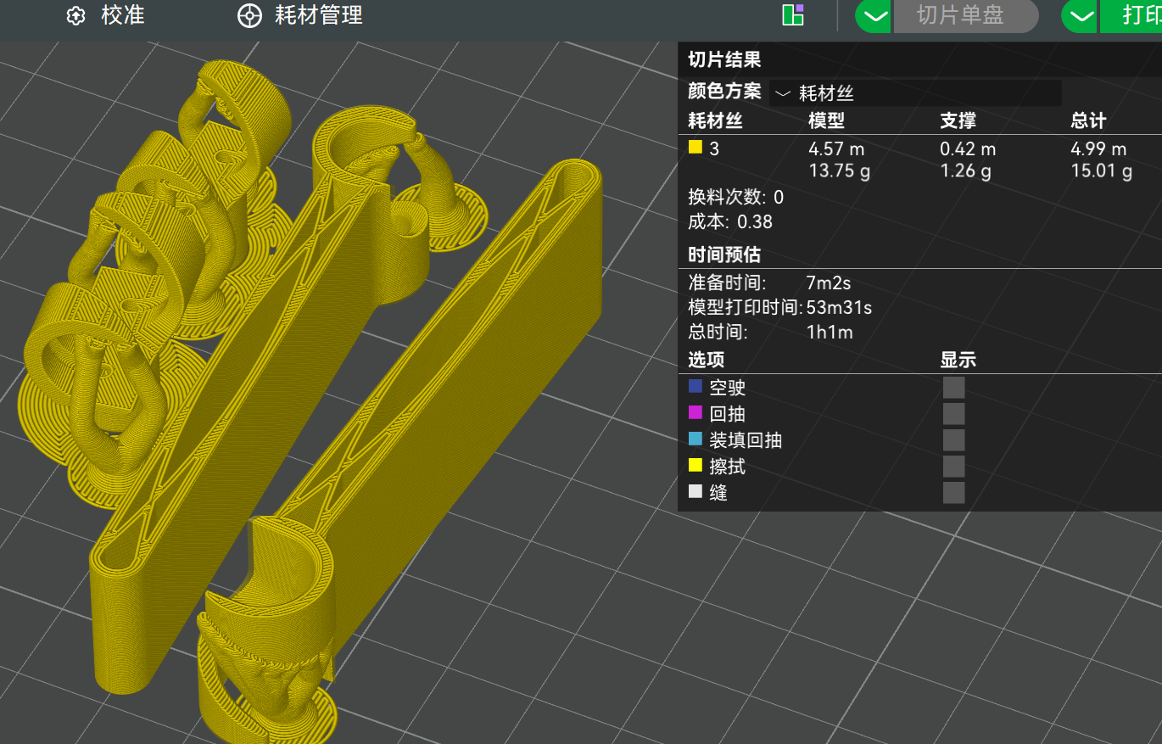The width and height of the screenshot is (1162, 744).
Task: Click the 总时间 1h1m value
Action: tap(830, 332)
